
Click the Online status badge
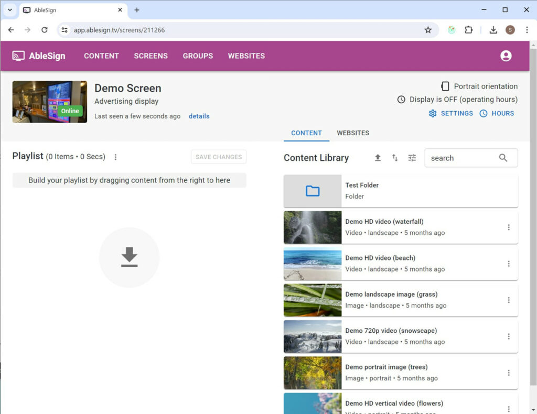(70, 111)
